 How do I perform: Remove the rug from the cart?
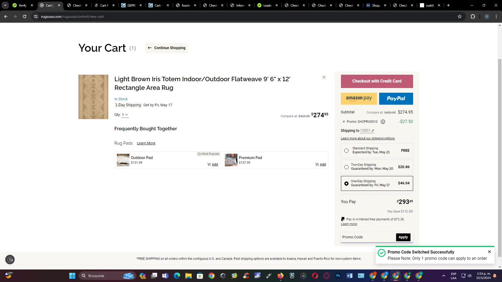324,77
